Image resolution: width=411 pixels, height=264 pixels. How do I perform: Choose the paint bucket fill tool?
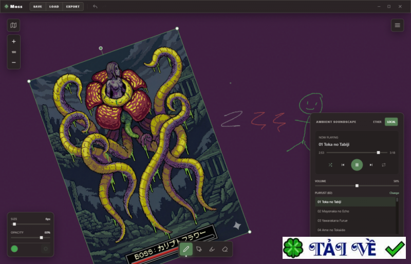[199, 249]
